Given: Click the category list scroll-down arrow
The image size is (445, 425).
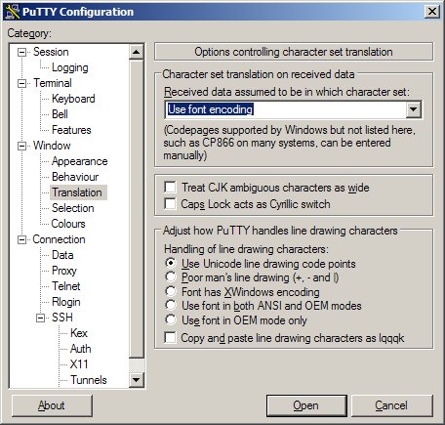Looking at the screenshot, I should point(136,380).
